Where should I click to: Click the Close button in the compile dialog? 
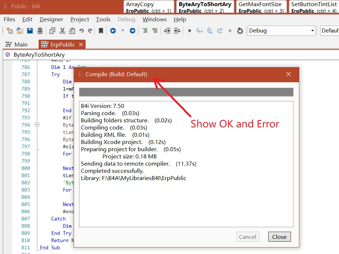tap(279, 237)
